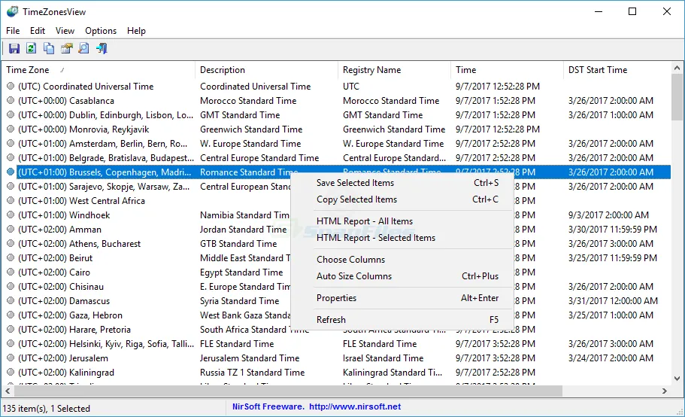Open the File menu

[x=13, y=31]
